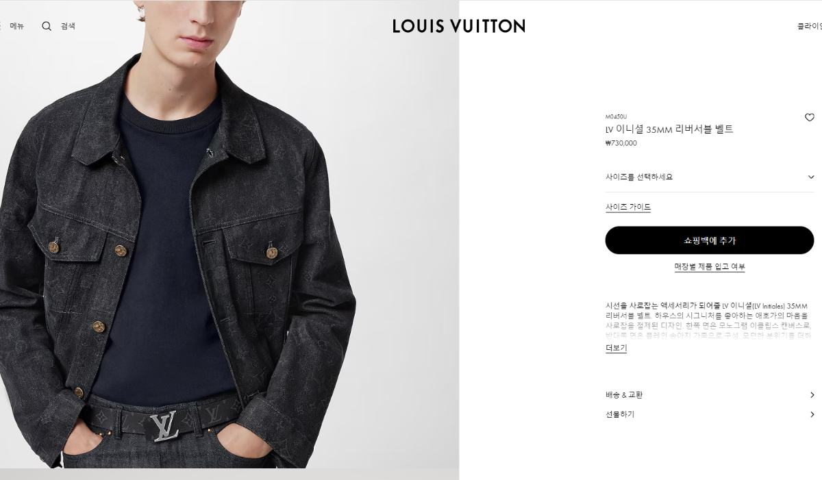The height and width of the screenshot is (480, 822).
Task: Go home via the LOUIS VUITTON logo
Action: click(x=459, y=26)
